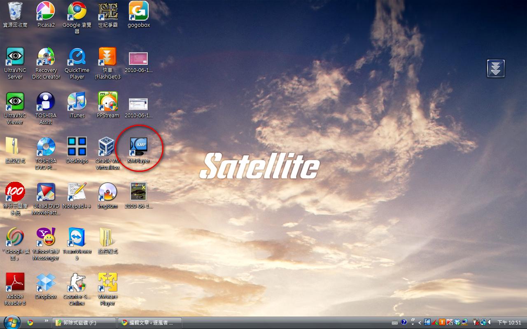The image size is (527, 329).
Task: Launch the Oracle VM VirtualBox shortcut
Action: click(x=107, y=154)
